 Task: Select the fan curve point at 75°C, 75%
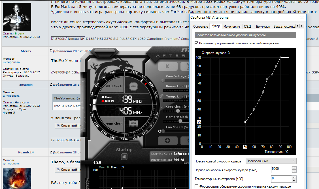(267, 79)
